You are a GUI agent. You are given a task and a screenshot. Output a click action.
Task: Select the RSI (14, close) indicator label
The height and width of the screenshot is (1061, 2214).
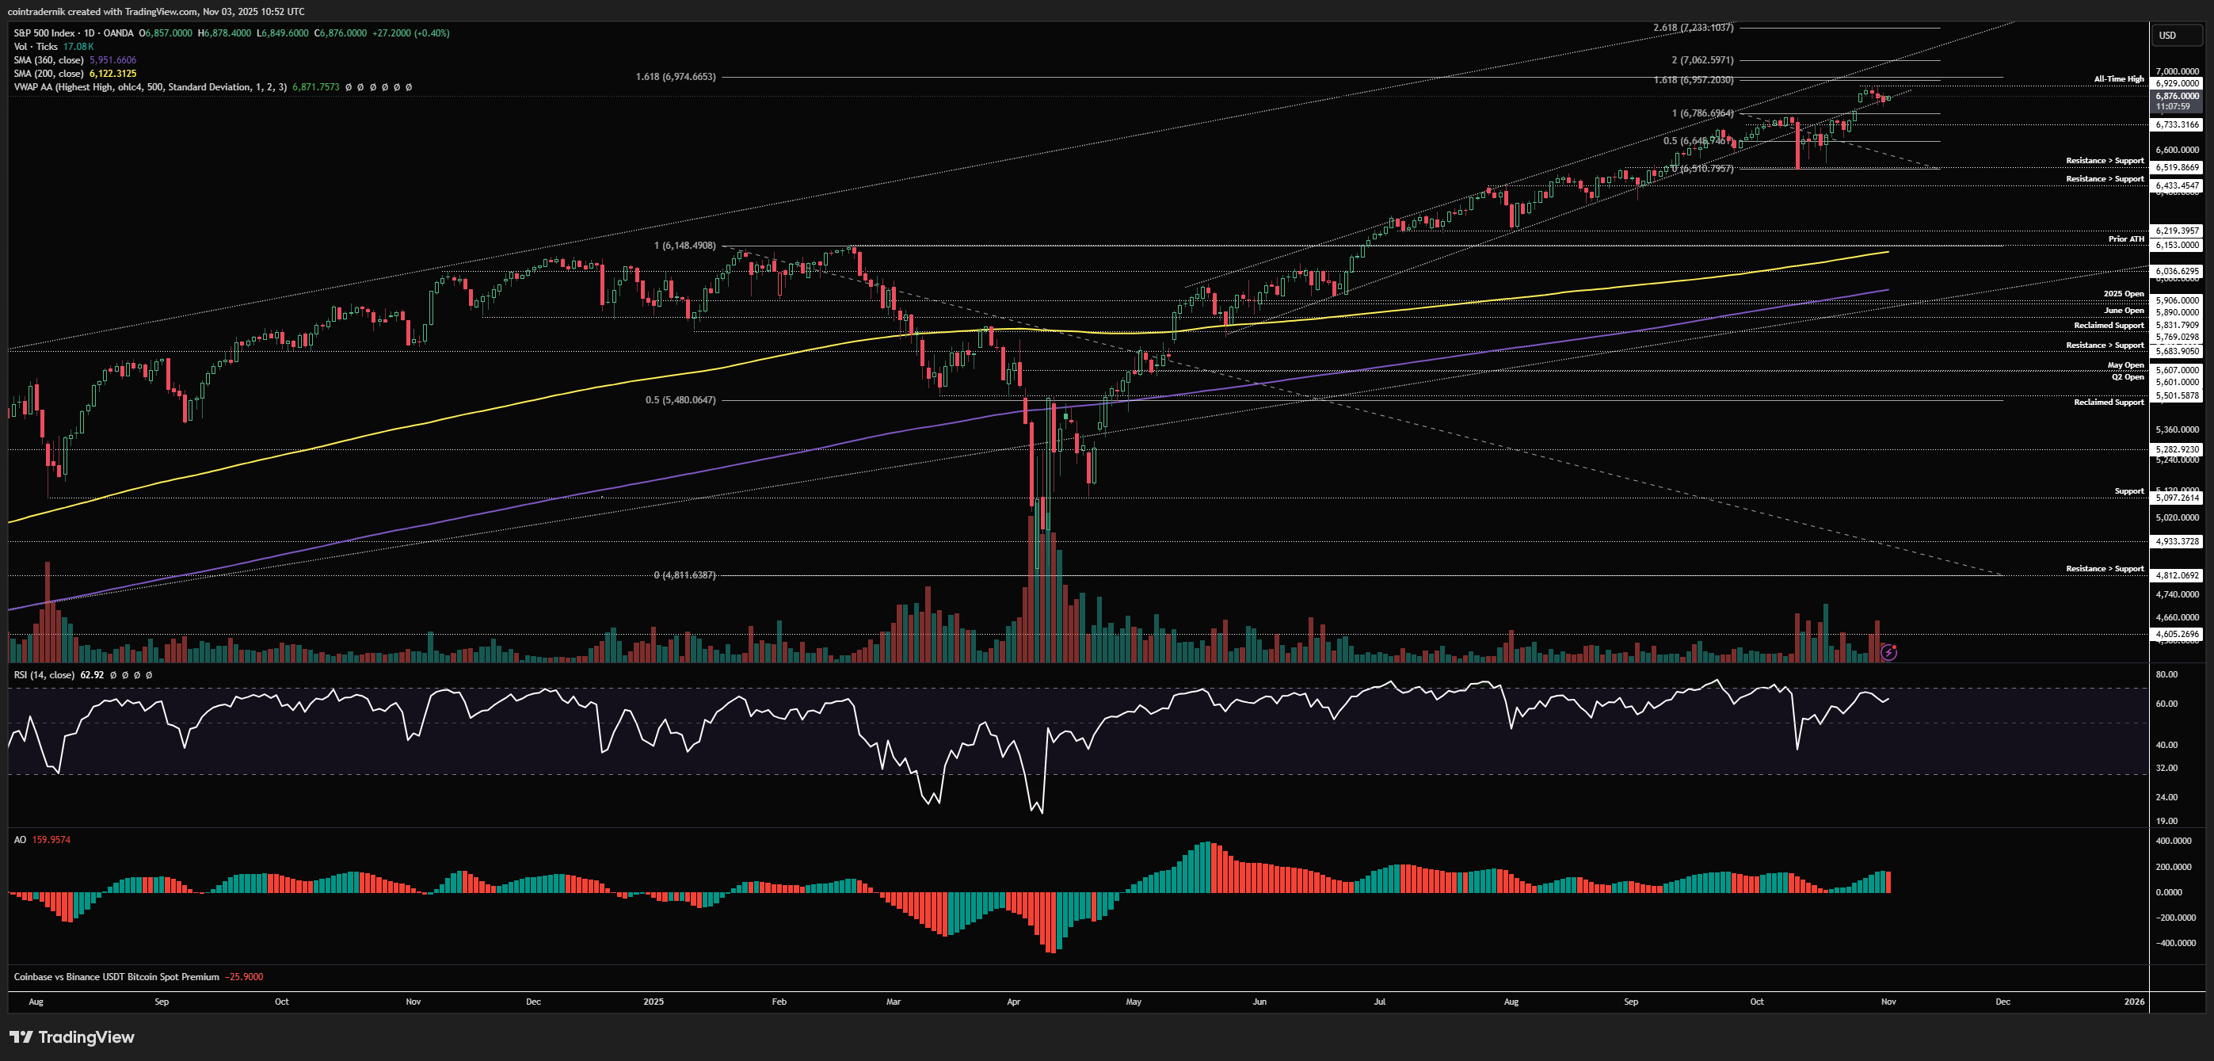point(44,675)
